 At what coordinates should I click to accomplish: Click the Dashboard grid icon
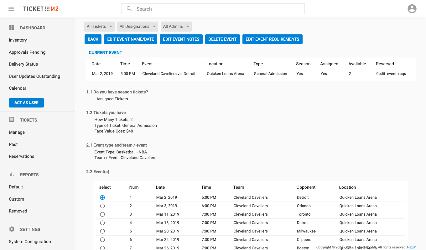coord(12,28)
